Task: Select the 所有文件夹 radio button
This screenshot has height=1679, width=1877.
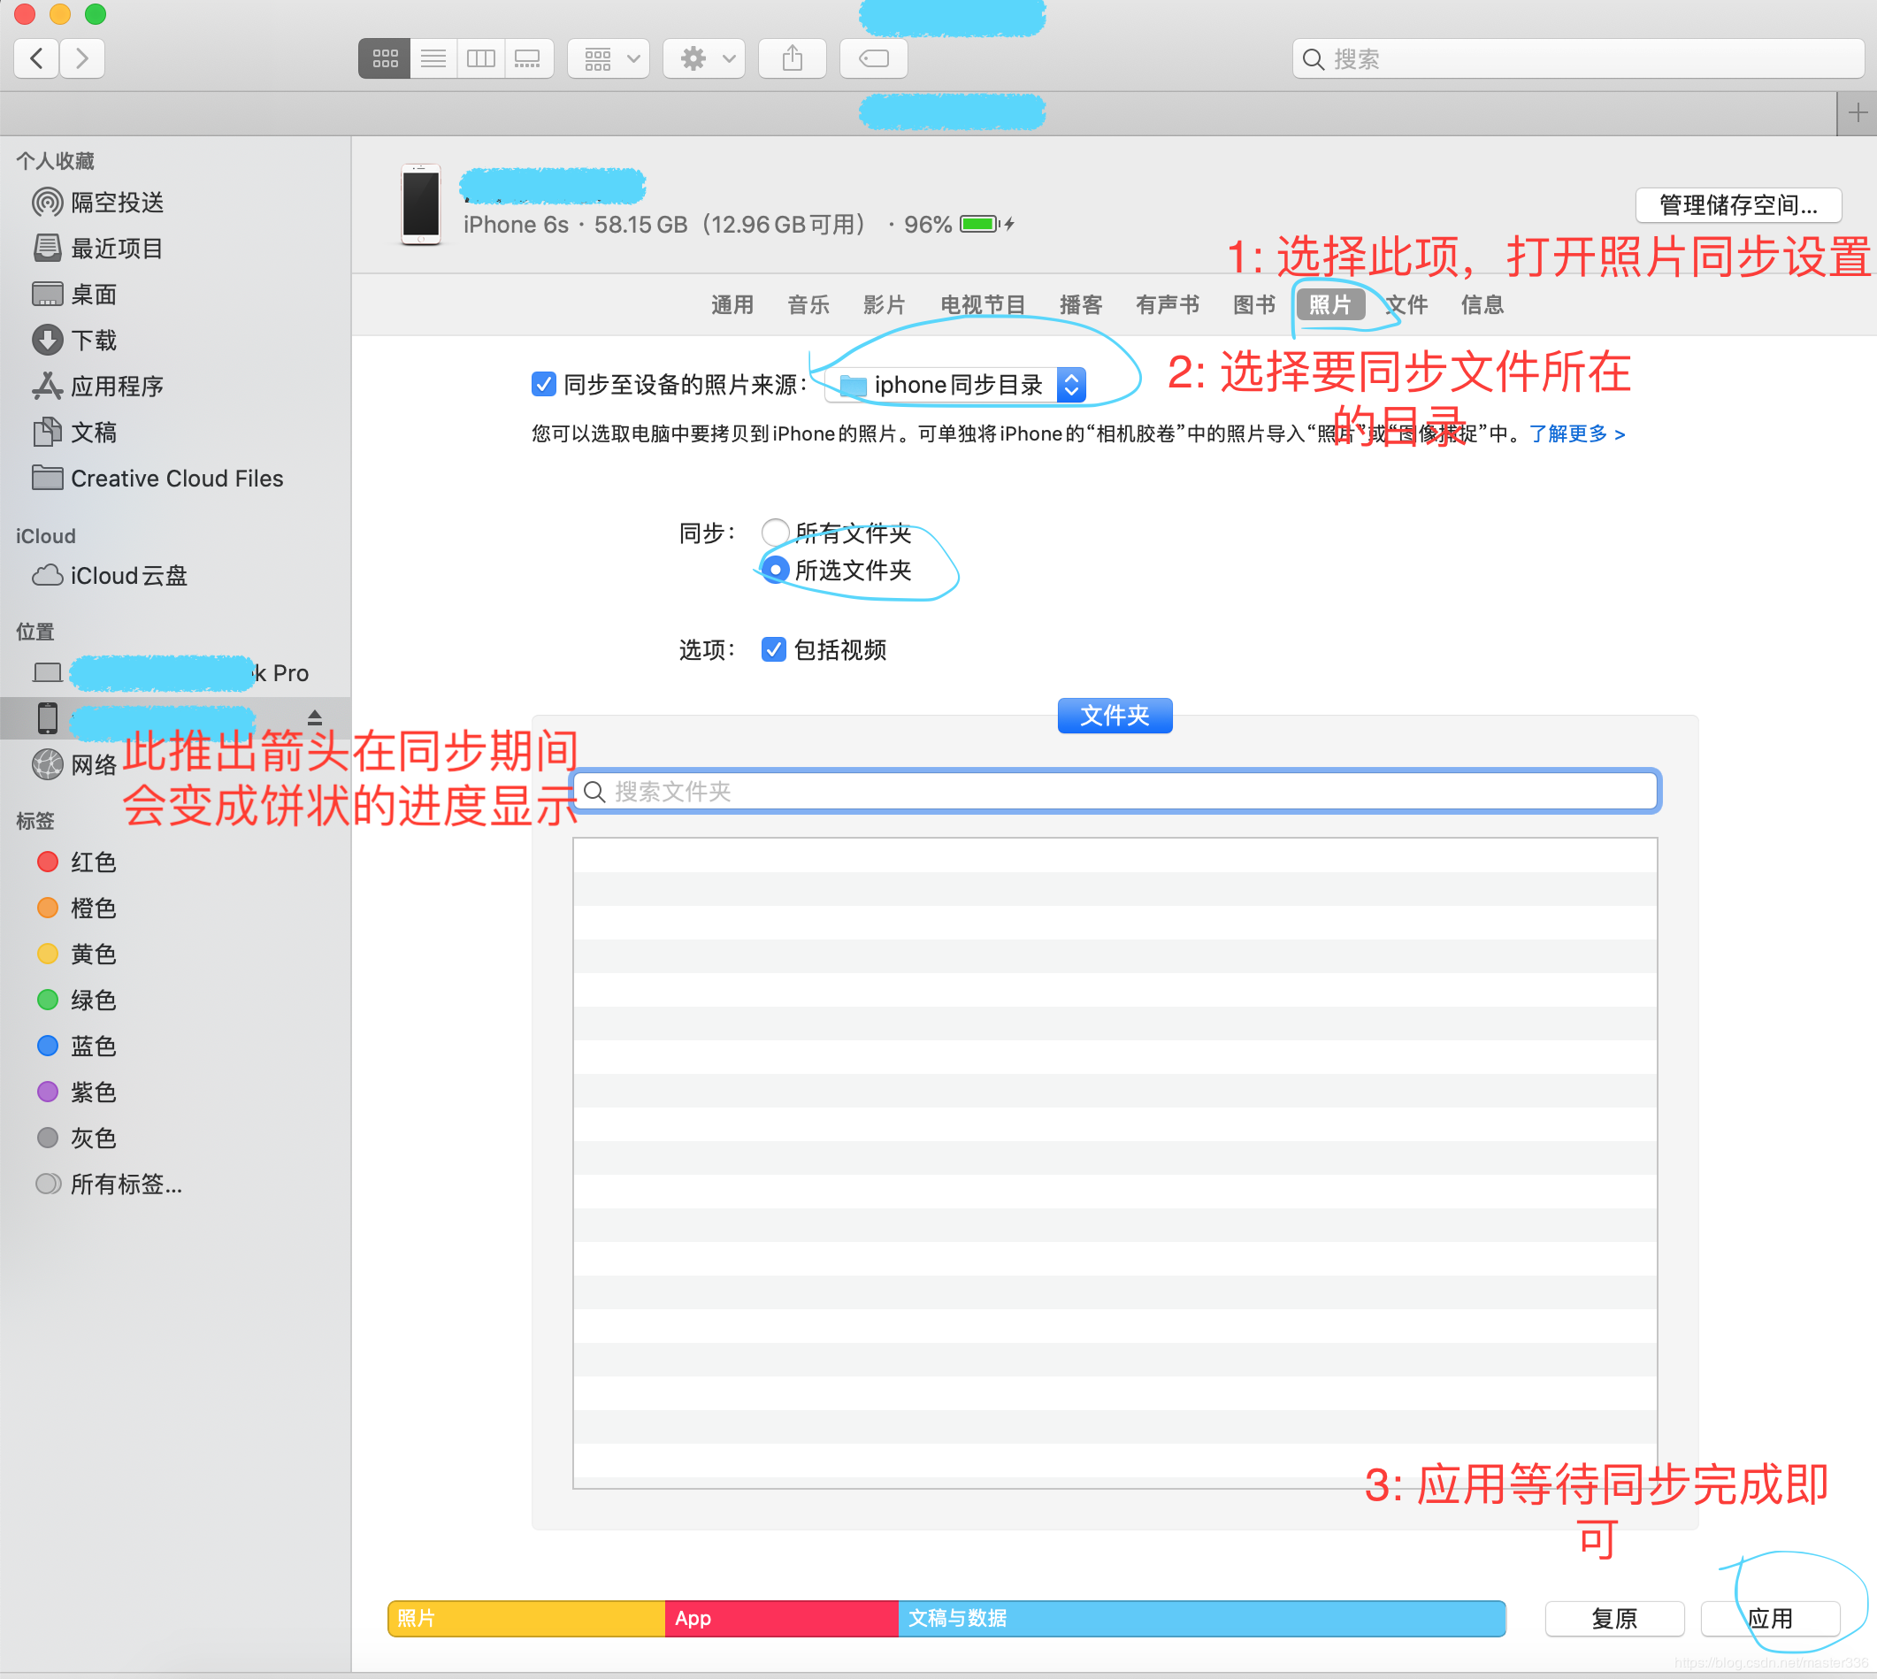Action: click(775, 532)
